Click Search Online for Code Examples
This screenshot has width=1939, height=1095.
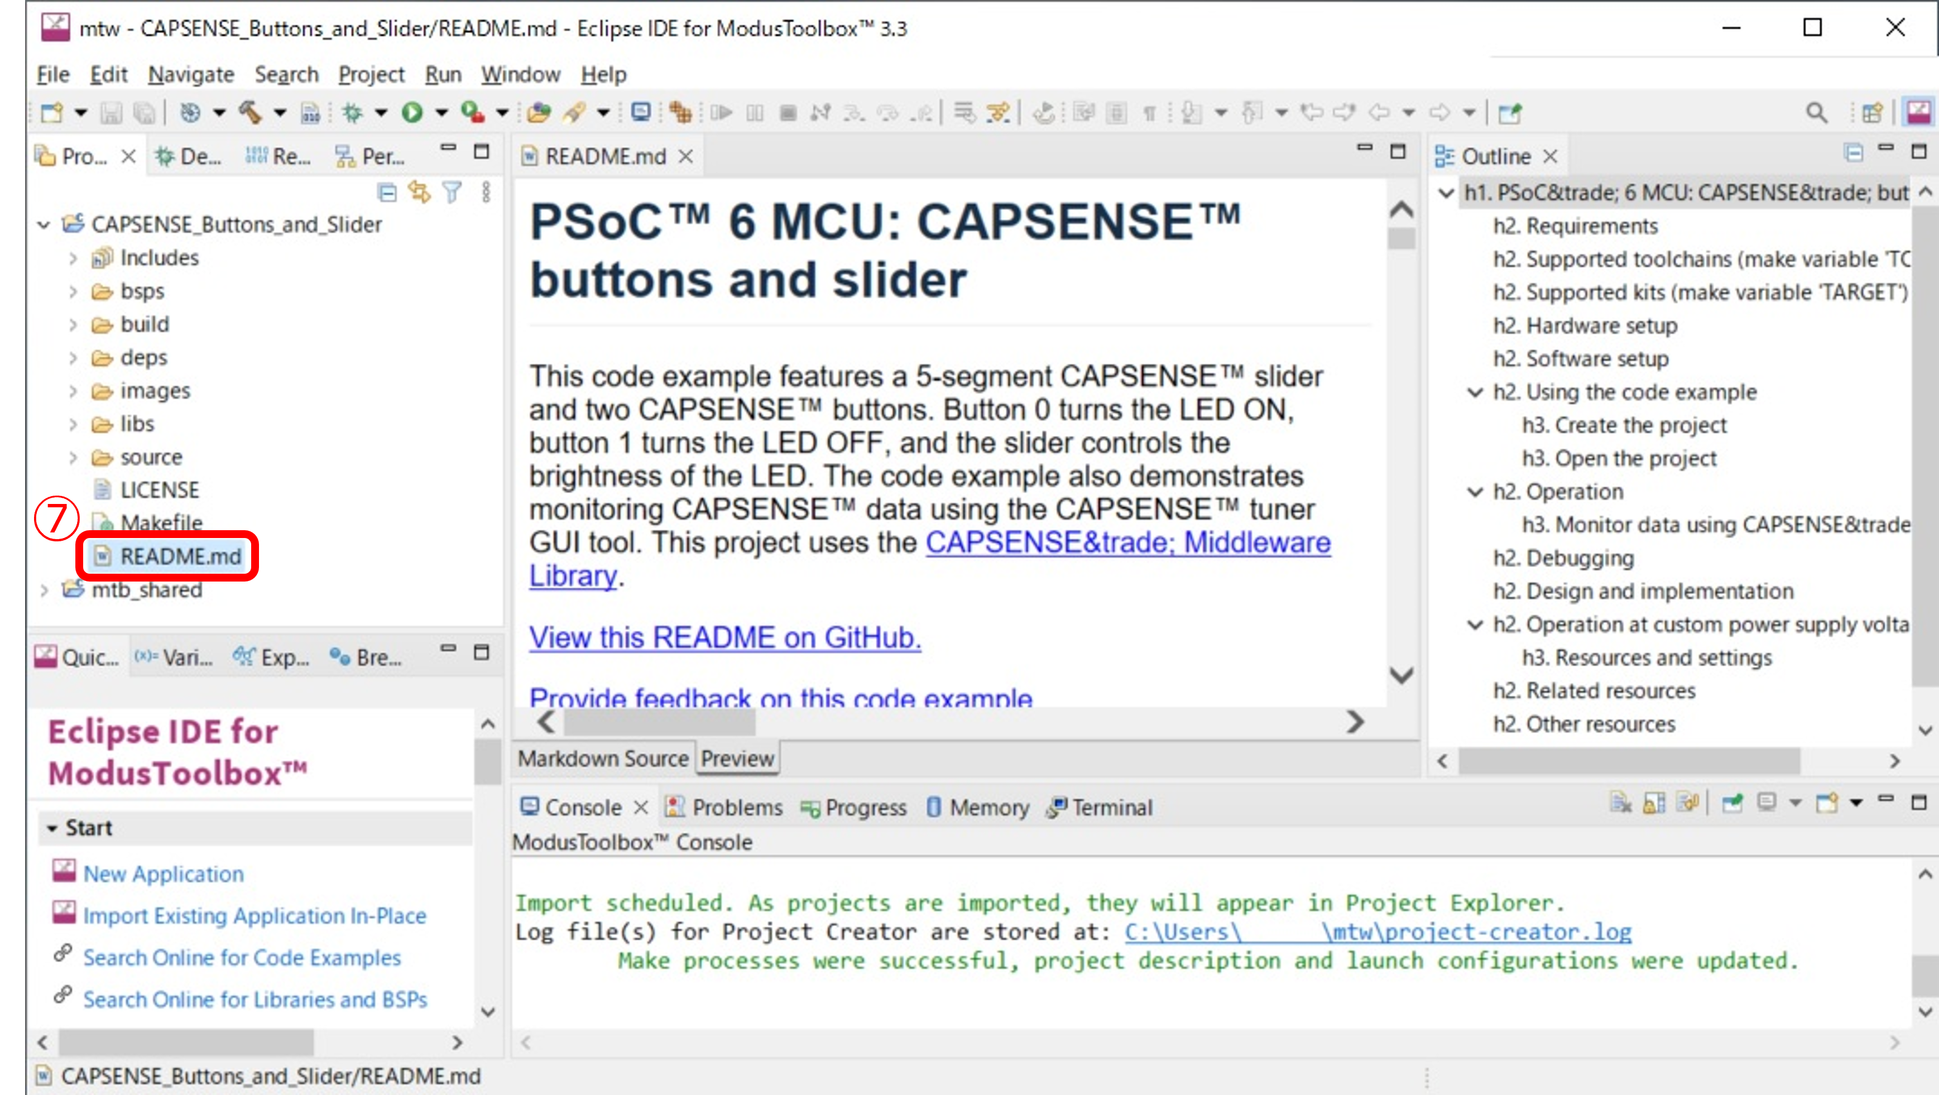click(242, 958)
